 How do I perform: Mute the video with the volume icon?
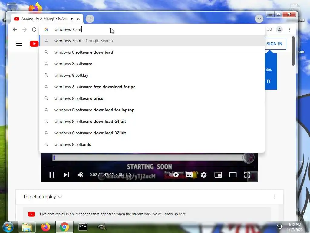coord(81,175)
